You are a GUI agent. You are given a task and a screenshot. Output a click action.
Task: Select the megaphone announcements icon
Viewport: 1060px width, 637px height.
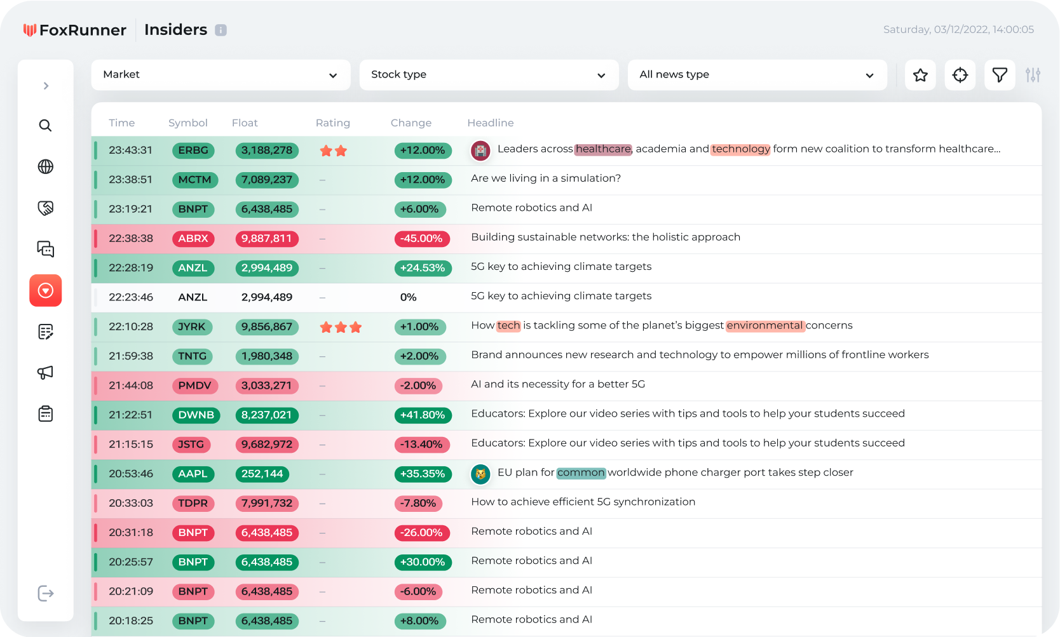tap(45, 373)
